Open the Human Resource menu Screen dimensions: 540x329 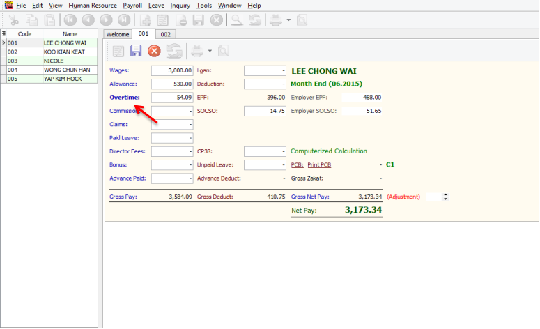(92, 5)
